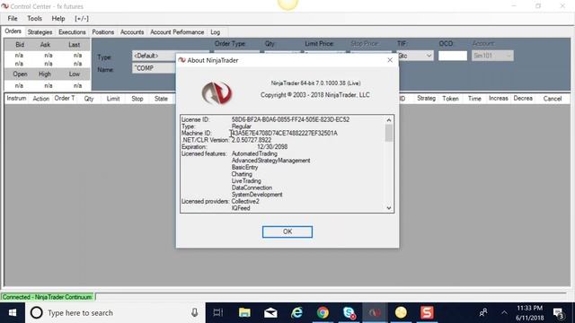Click OK in About NinjaTrader dialog
The width and height of the screenshot is (575, 323).
tap(287, 231)
